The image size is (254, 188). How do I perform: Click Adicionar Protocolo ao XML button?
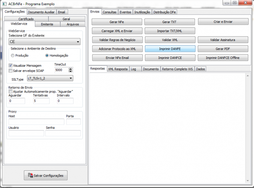click(117, 49)
